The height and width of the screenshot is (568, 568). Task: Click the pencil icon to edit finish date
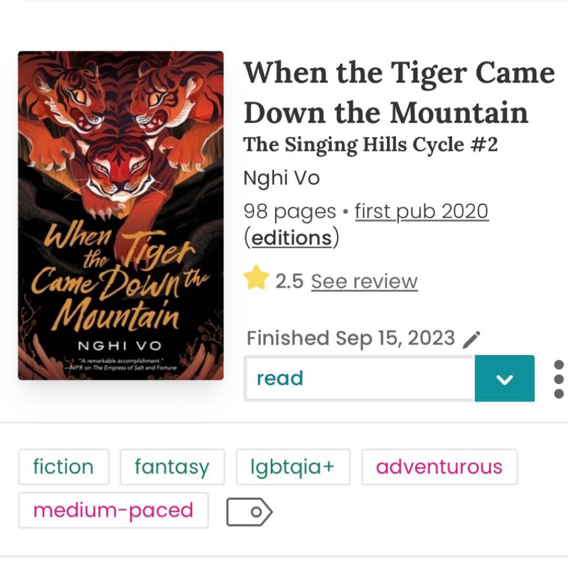click(471, 339)
